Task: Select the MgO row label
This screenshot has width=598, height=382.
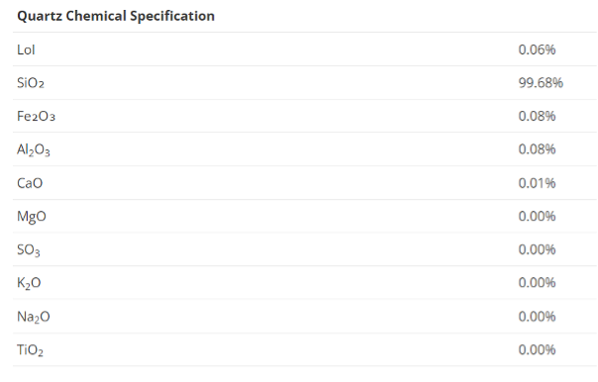Action: click(32, 217)
